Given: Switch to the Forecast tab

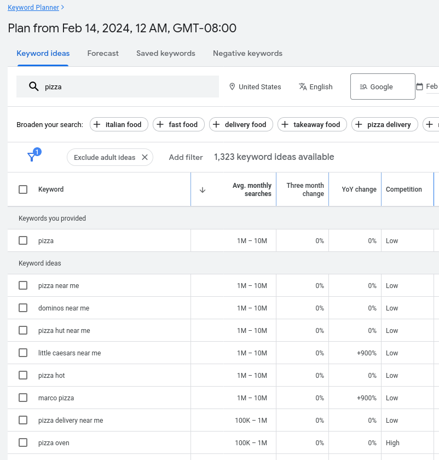Looking at the screenshot, I should coord(103,53).
